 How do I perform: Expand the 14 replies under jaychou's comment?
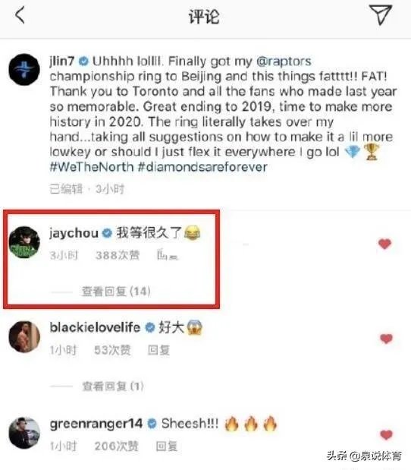tap(116, 291)
